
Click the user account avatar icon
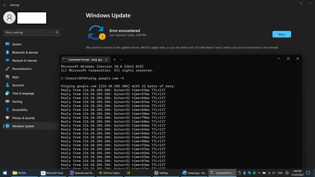(9, 18)
